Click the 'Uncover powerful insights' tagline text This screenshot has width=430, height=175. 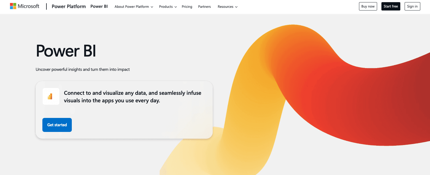tap(83, 69)
